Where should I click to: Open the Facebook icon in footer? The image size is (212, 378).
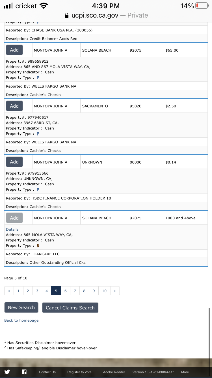click(x=24, y=372)
